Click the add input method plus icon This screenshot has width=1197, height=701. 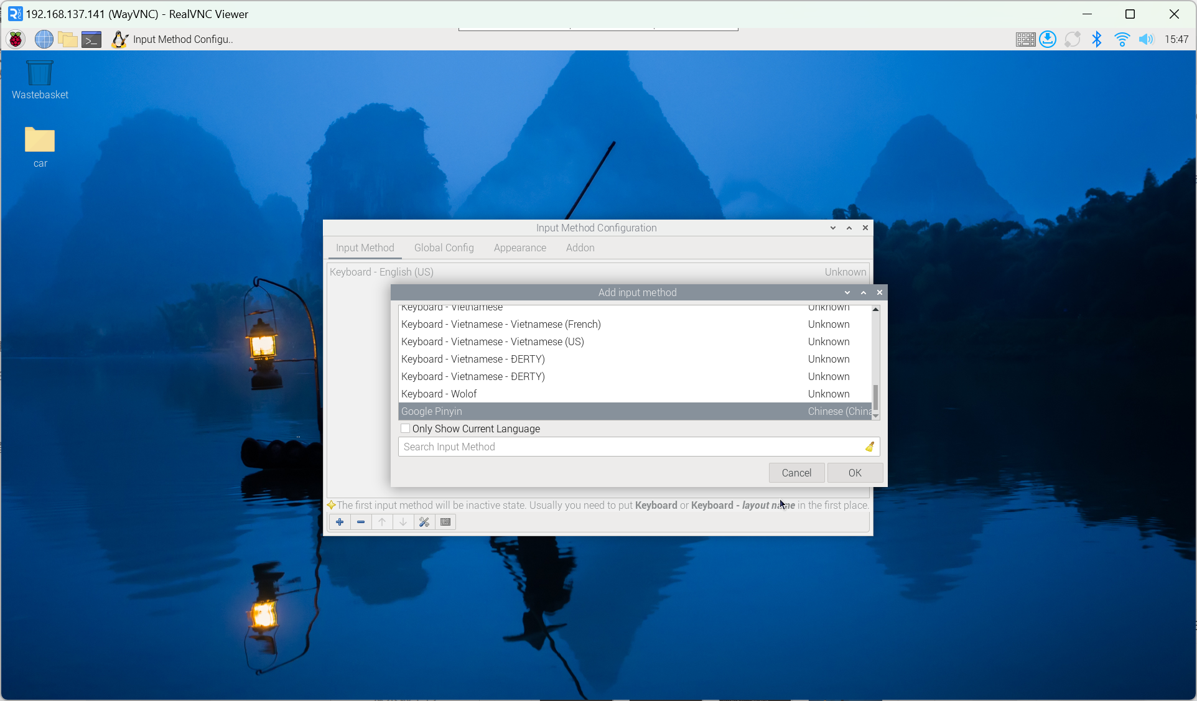click(x=340, y=522)
